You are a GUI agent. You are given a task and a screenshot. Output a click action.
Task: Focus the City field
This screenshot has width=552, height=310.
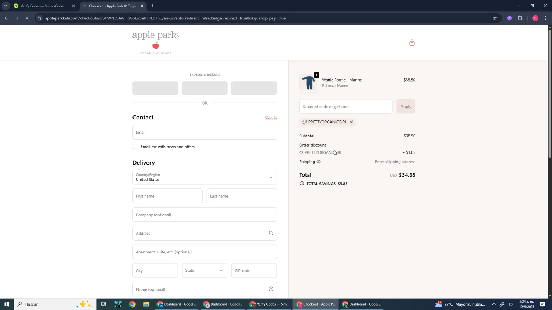coord(155,270)
